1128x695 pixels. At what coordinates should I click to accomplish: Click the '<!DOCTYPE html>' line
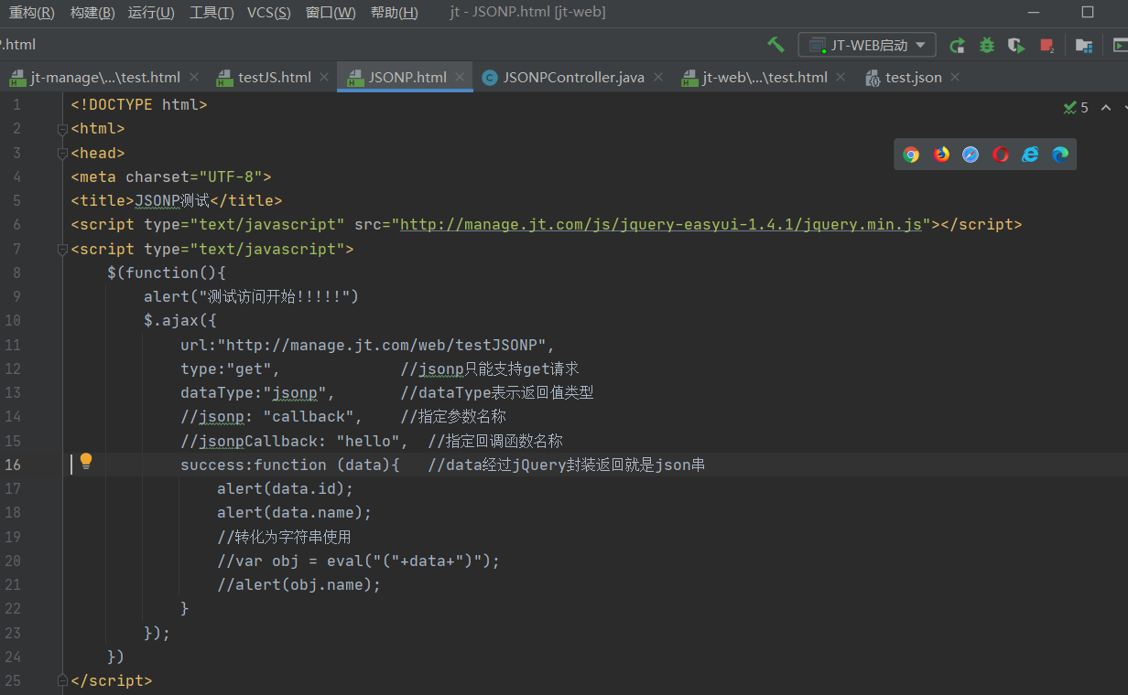click(139, 104)
